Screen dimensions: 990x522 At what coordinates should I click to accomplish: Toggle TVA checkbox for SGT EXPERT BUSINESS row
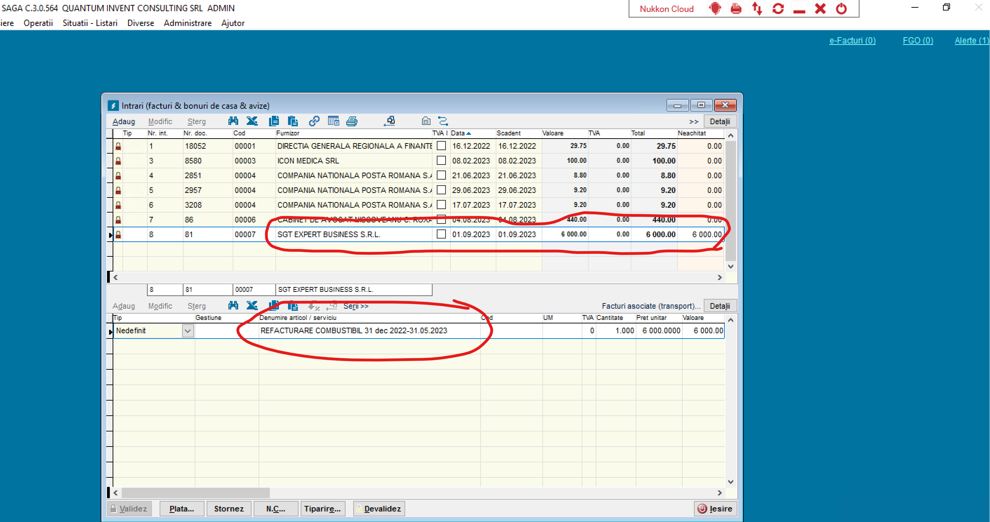point(441,234)
